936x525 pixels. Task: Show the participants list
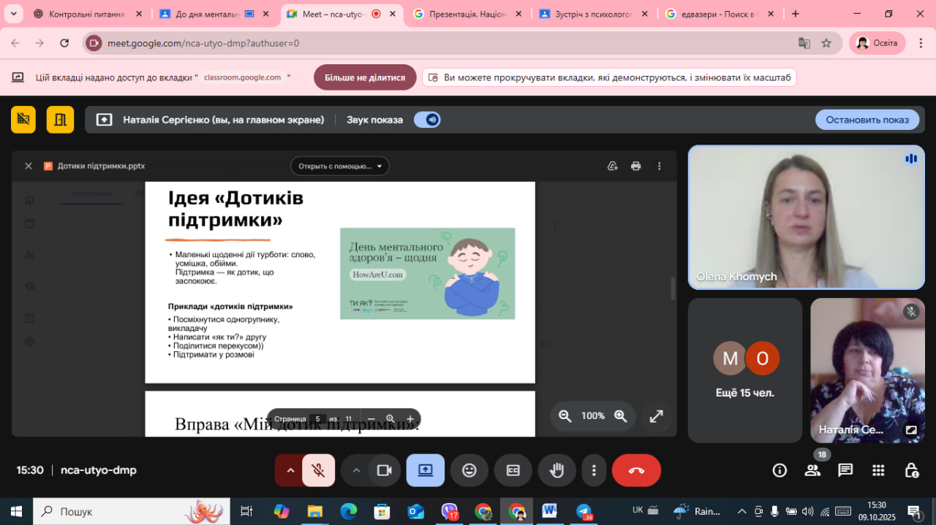[x=812, y=470]
